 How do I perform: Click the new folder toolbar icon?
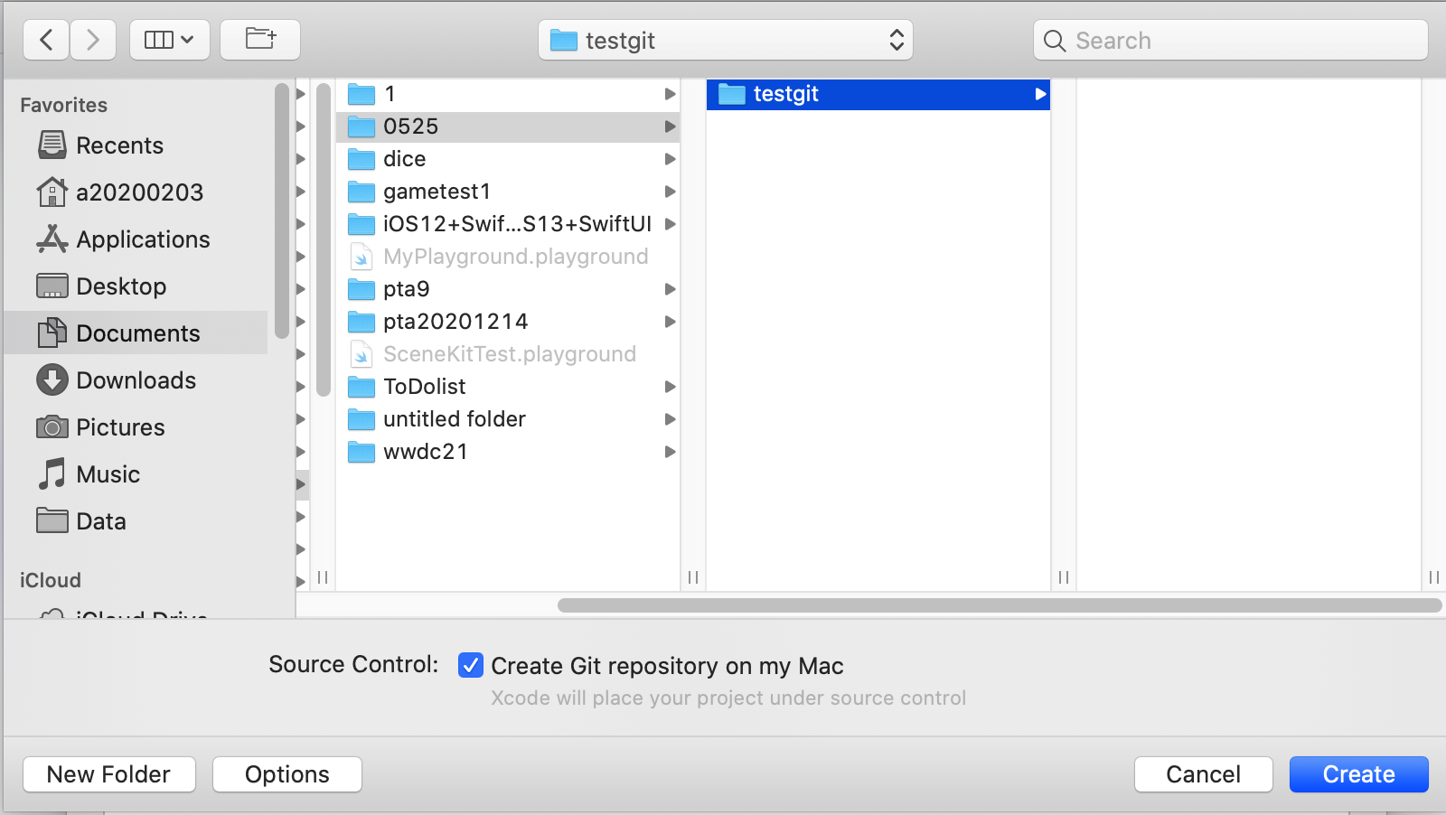pyautogui.click(x=260, y=40)
